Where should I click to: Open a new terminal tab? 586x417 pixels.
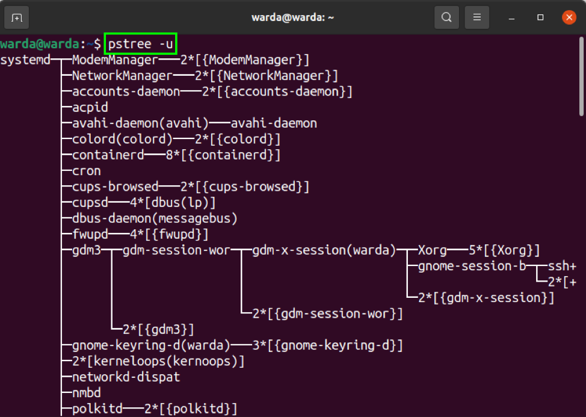coord(16,17)
